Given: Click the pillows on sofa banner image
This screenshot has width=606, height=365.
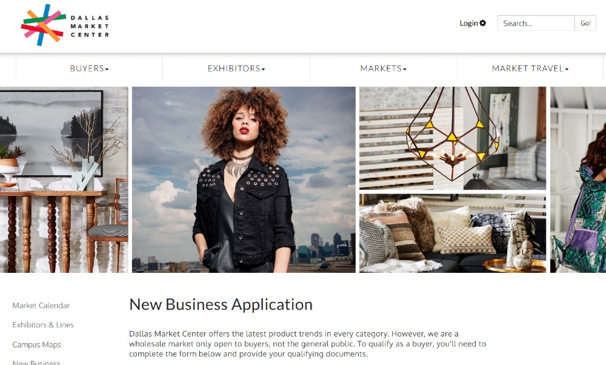Looking at the screenshot, I should (453, 233).
